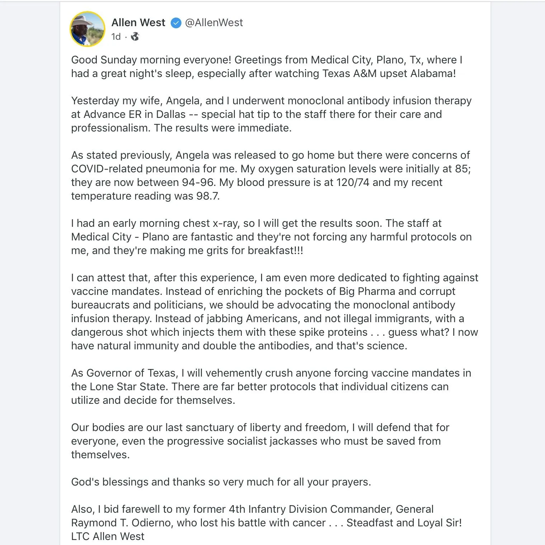Click the blue verified checkmark badge
545x545 pixels.
pos(176,23)
